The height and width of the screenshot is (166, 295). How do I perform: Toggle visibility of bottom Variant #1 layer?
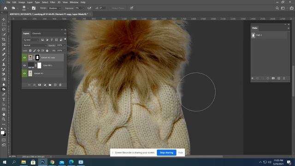point(24,73)
